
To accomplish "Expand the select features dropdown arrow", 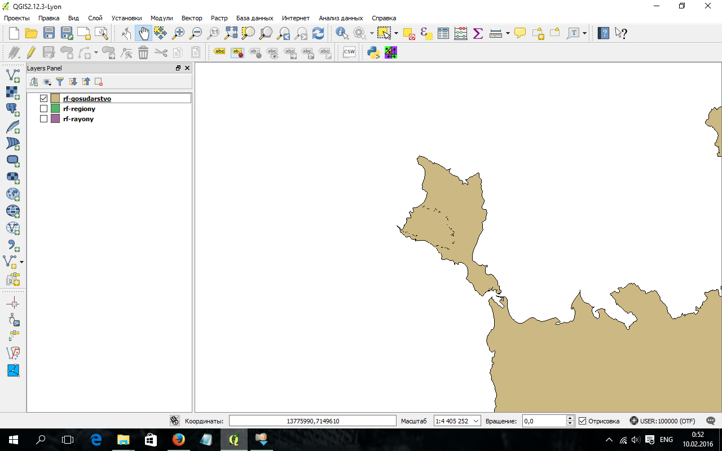I will 396,33.
